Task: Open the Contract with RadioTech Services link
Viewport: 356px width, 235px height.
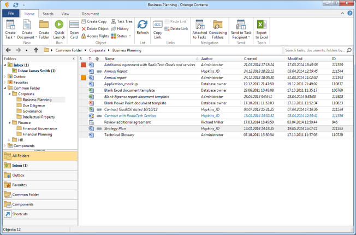Action: (130, 116)
